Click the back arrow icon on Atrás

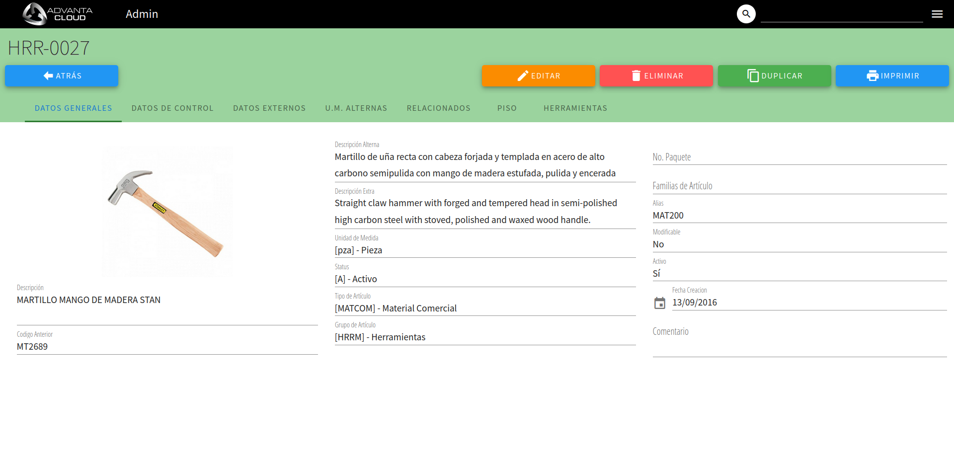tap(48, 76)
